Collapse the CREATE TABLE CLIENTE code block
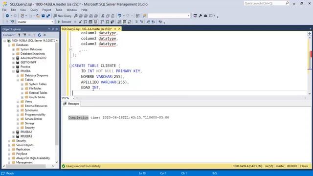313x176 pixels. click(70, 66)
